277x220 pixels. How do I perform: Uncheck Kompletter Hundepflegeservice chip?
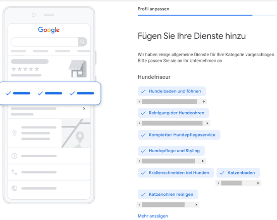coord(179,135)
